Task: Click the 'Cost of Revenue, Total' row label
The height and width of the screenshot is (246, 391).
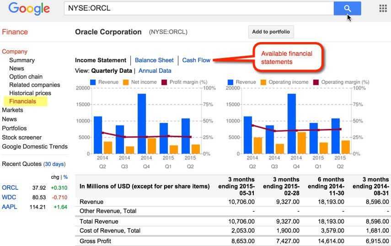Action: pos(110,231)
